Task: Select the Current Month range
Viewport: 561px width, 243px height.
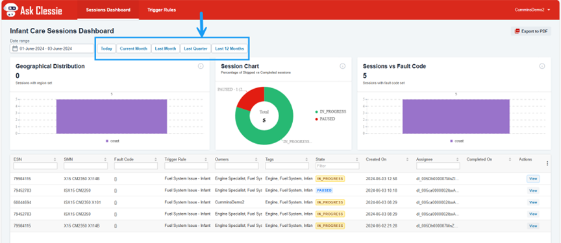Action: point(134,49)
